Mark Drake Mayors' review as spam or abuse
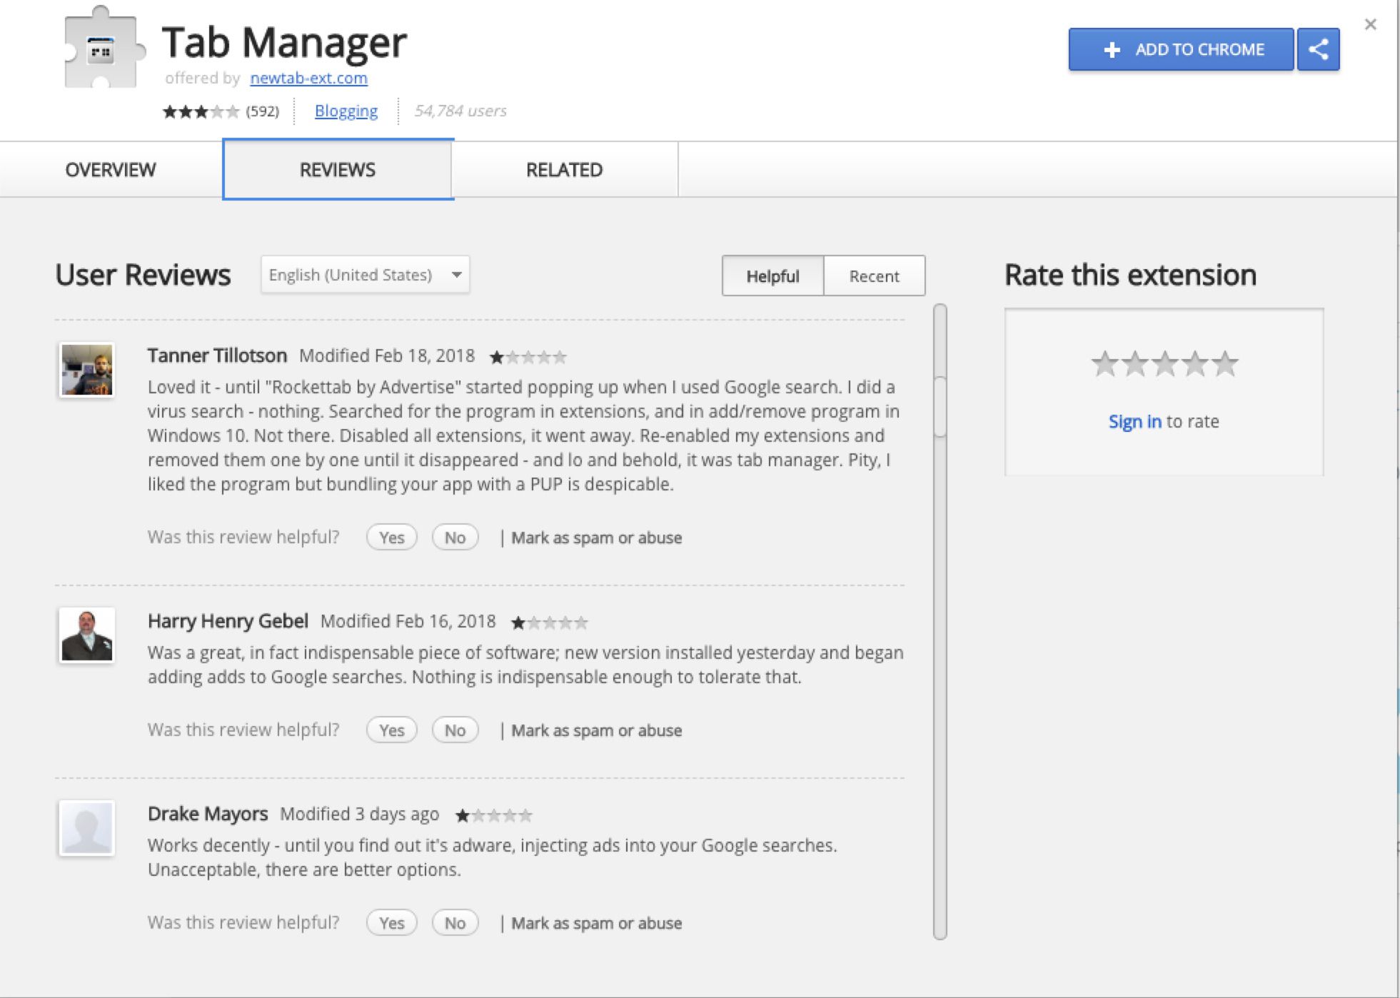Viewport: 1400px width, 998px height. (x=596, y=923)
